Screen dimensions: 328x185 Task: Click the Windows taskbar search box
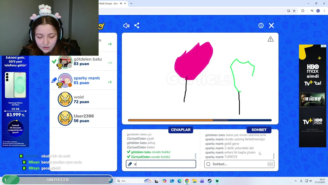[134, 181]
